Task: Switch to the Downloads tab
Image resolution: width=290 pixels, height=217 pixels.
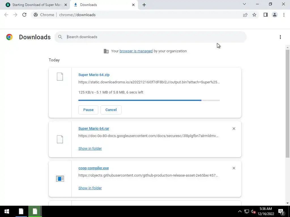Action: click(104, 5)
